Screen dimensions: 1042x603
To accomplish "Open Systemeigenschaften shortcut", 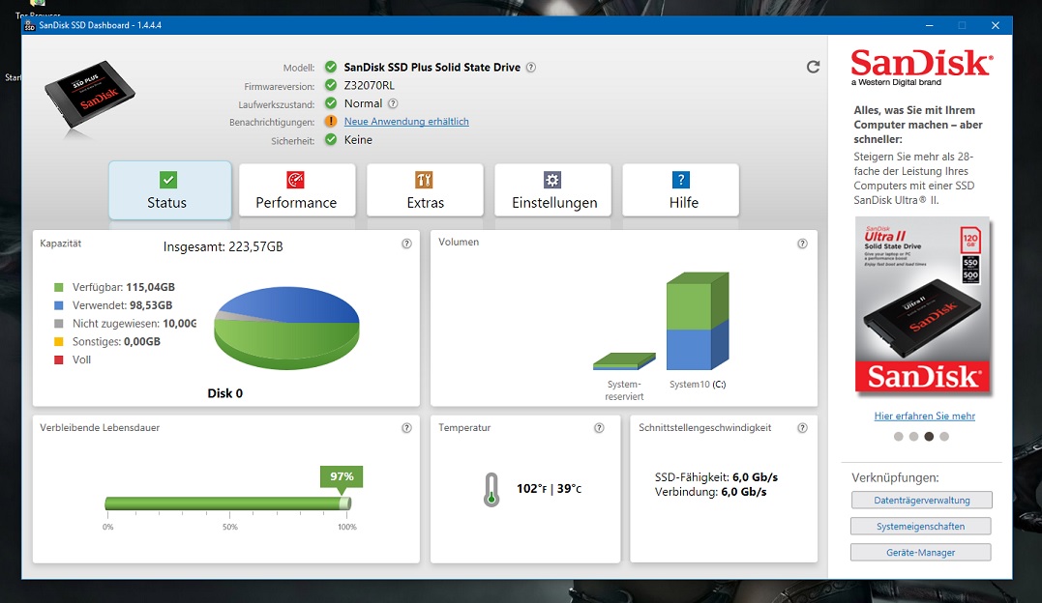I will coord(920,526).
